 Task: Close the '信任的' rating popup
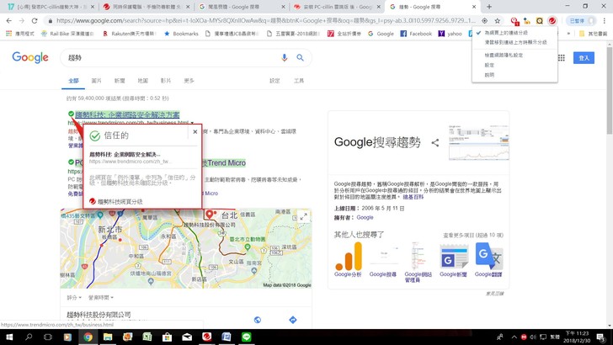195,131
